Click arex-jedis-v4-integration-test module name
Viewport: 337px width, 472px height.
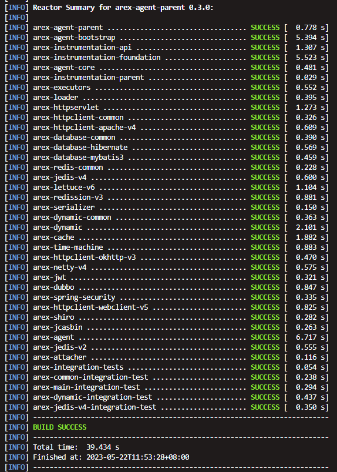[x=95, y=407]
